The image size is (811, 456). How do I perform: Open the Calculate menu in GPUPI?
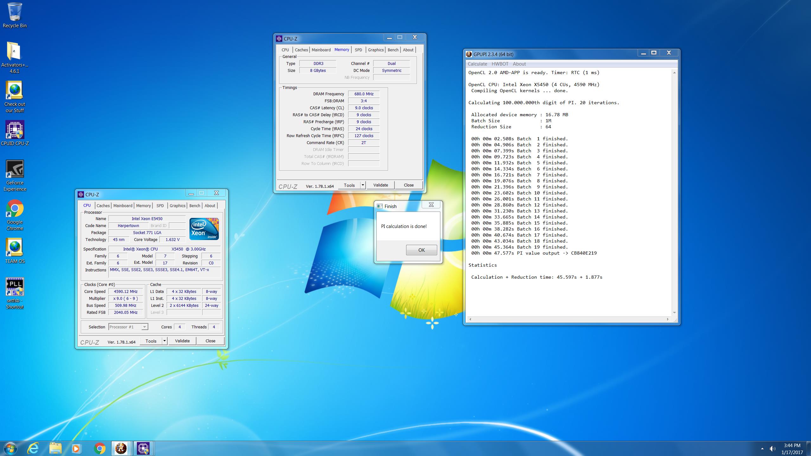pos(477,64)
